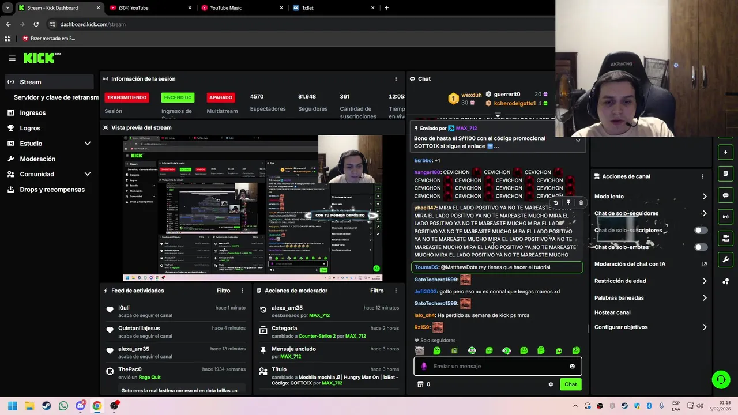Open Servidor y clave de retransmisión

[x=56, y=97]
